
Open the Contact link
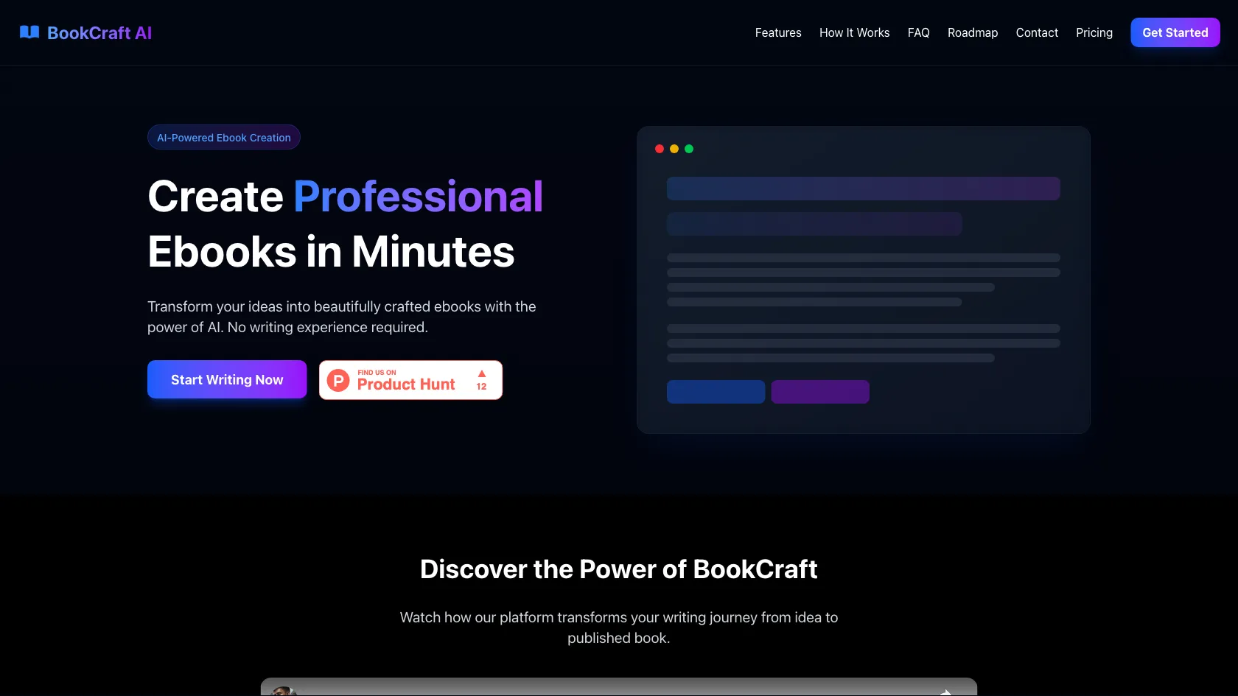tap(1037, 32)
